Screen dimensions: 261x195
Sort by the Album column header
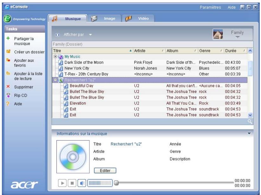coord(182,51)
